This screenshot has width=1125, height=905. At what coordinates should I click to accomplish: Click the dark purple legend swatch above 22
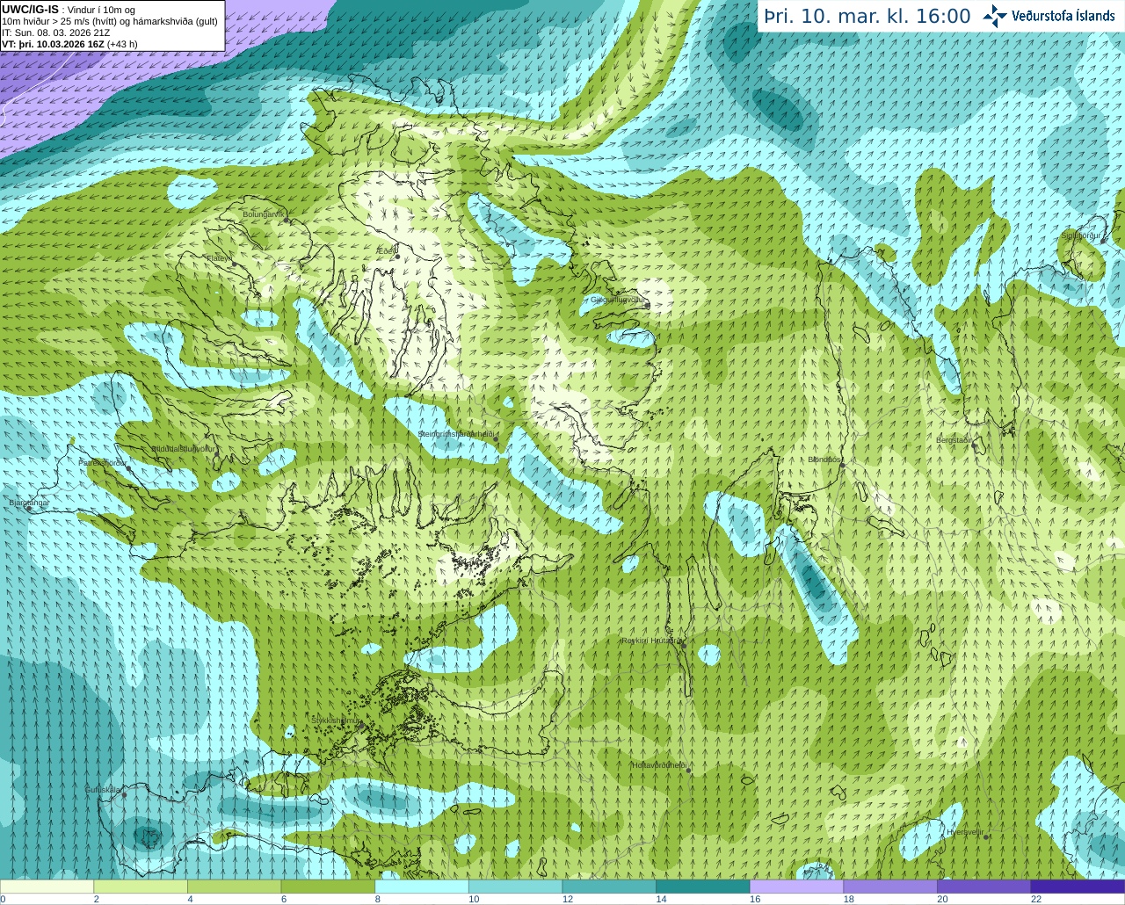(x=1078, y=887)
